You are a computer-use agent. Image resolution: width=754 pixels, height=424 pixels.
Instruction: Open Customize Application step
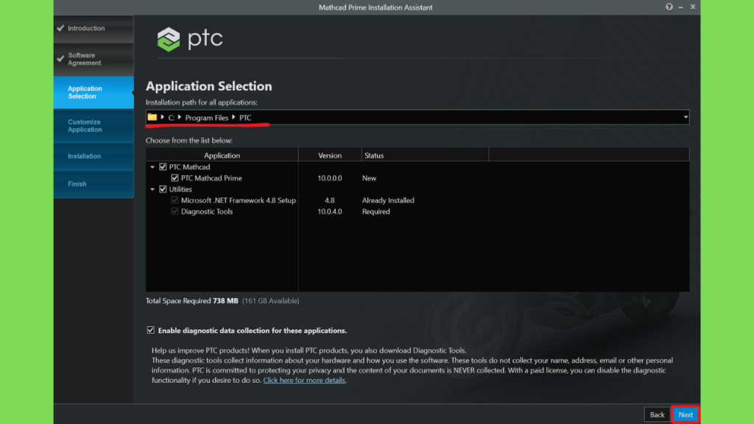94,126
